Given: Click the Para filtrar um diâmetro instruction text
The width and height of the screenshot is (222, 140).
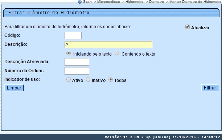Looking at the screenshot, I should click(68, 27).
